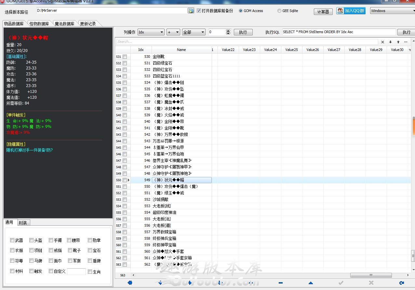The image size is (415, 290).
Task: Cancel edit using the X navigator icon
Action: point(371,283)
